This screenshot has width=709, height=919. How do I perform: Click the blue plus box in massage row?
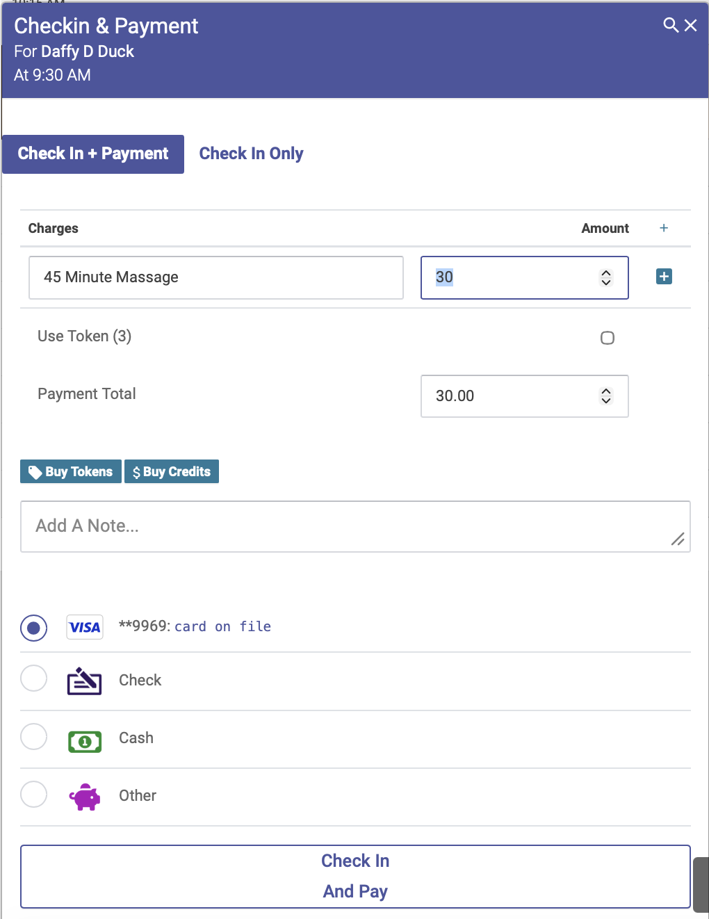click(x=664, y=277)
